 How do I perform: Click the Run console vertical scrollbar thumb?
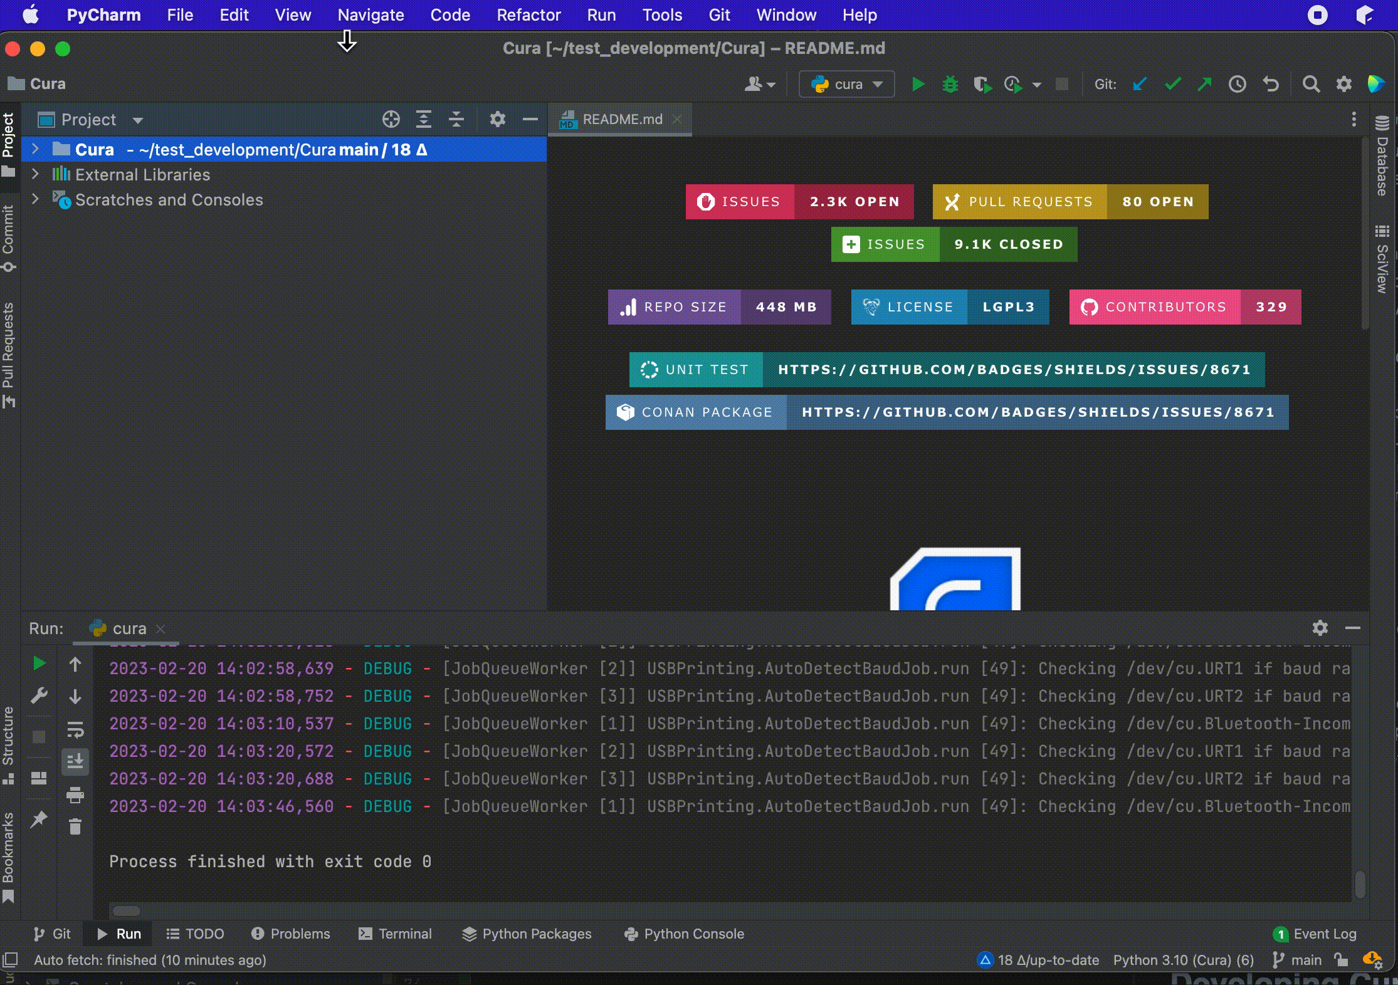pos(1360,883)
